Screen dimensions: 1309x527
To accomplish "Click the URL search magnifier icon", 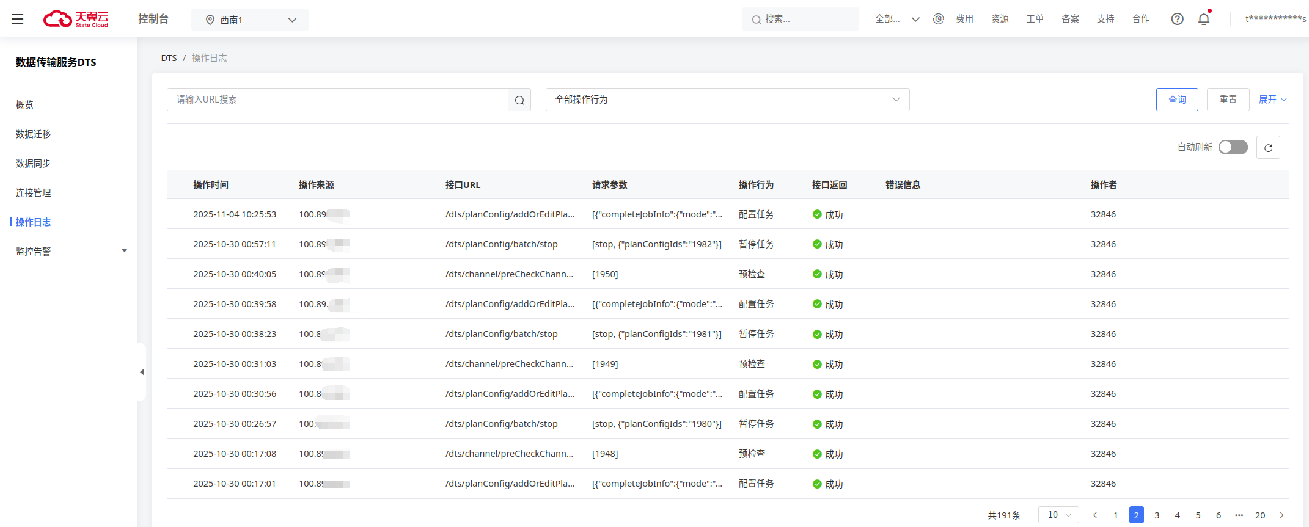I will (x=519, y=100).
